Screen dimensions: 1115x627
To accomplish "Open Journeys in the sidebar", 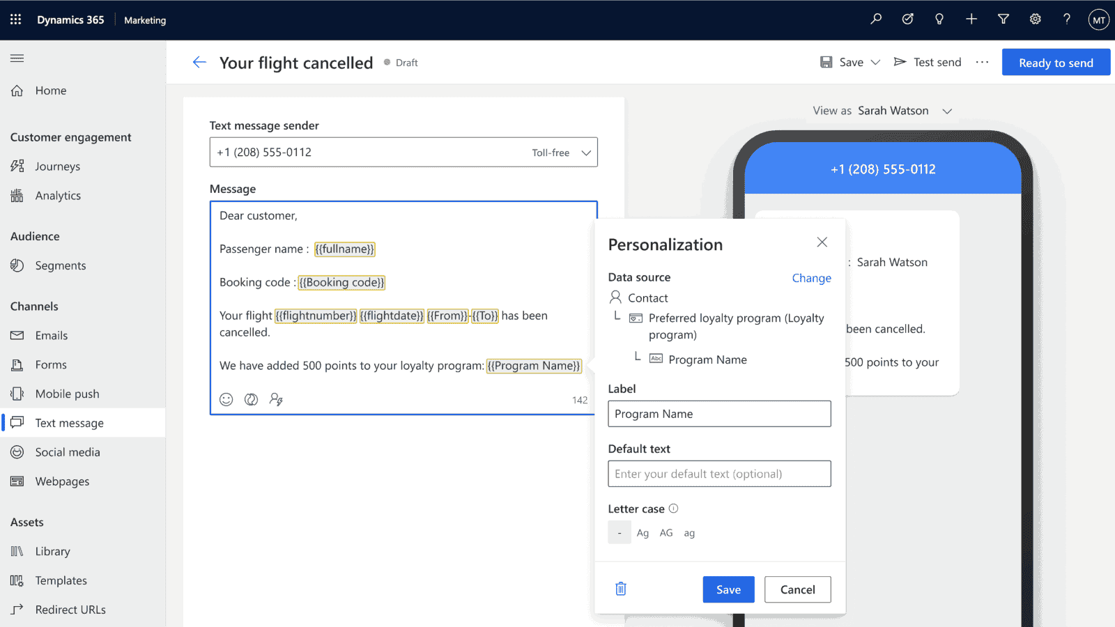I will [57, 166].
